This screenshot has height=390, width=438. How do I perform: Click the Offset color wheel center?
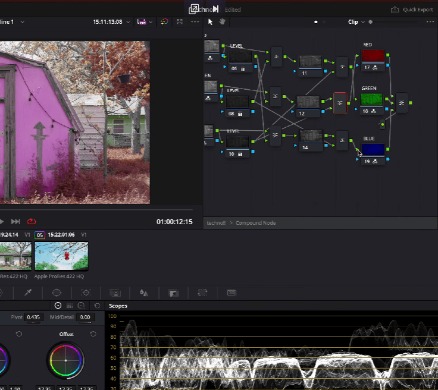[x=65, y=360]
